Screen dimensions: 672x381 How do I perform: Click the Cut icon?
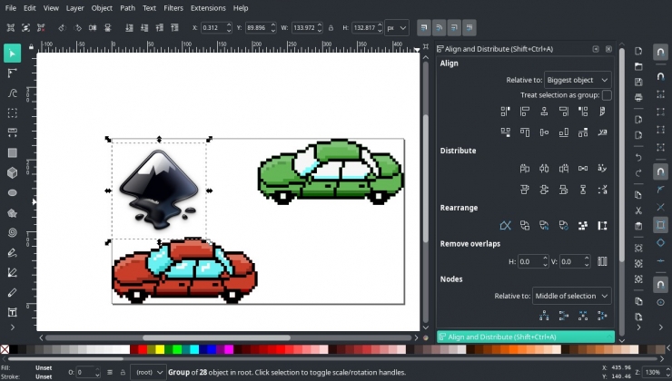coord(638,210)
